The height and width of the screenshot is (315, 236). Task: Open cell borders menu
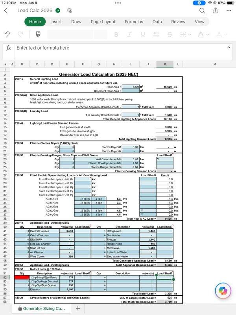[x=185, y=35]
